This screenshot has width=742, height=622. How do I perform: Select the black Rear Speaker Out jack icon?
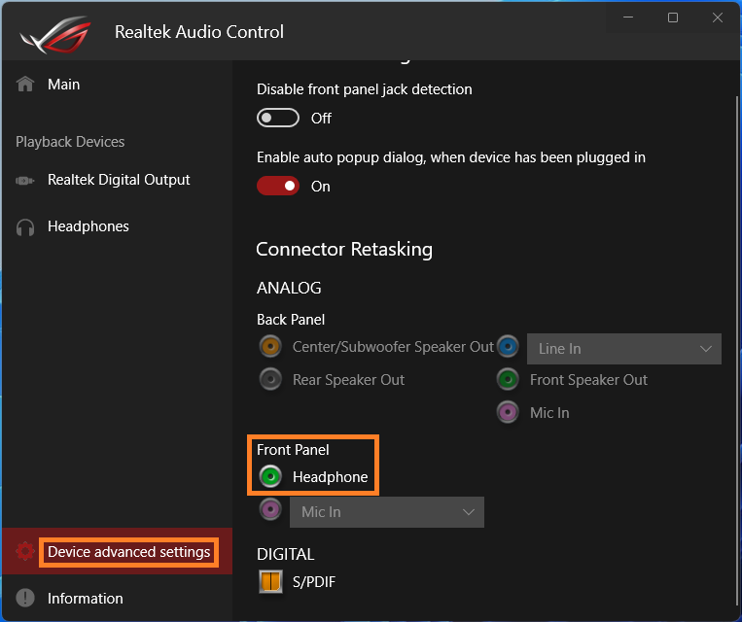pos(270,379)
